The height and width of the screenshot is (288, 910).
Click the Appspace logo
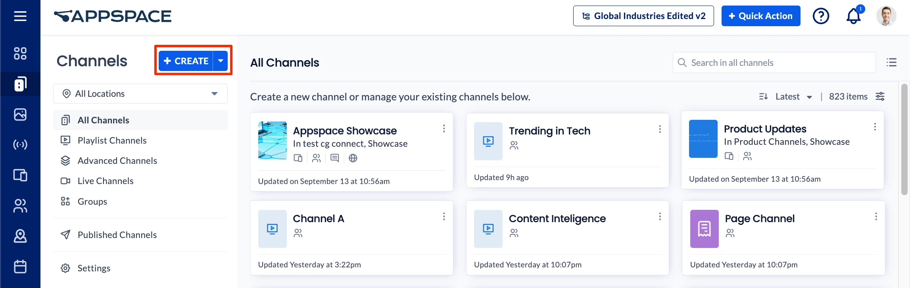113,16
